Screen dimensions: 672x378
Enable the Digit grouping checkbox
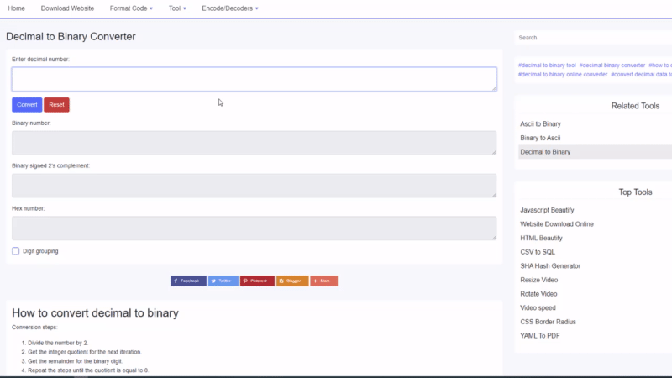(x=16, y=251)
